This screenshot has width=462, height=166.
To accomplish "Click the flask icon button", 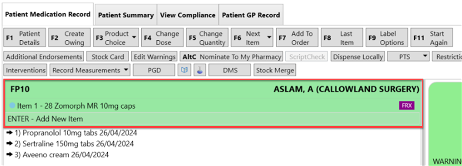I will 200,70.
